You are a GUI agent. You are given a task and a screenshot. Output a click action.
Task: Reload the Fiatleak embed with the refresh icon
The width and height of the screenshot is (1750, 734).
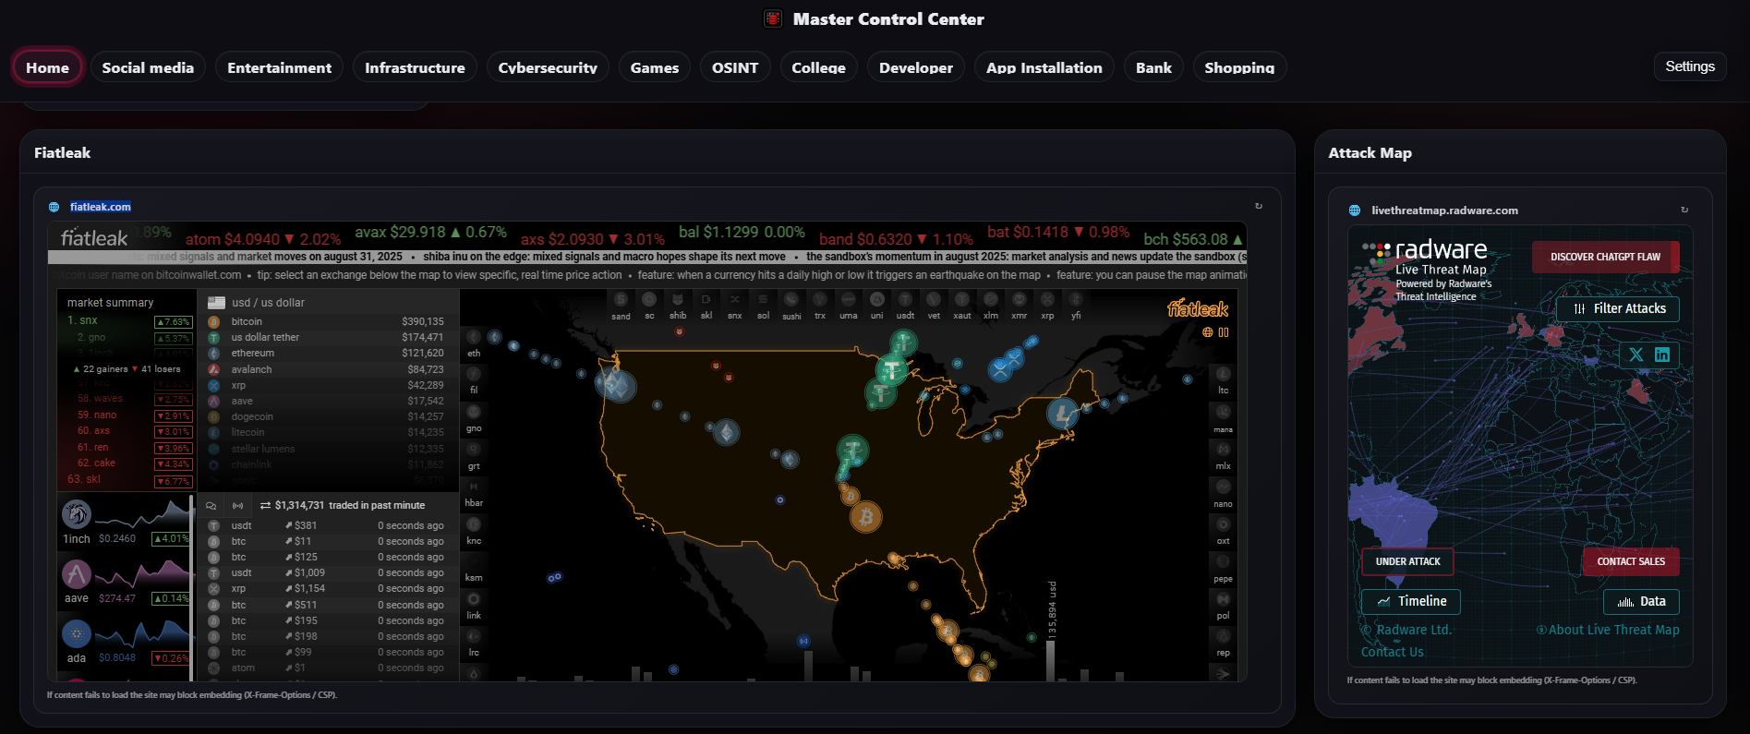[1258, 206]
